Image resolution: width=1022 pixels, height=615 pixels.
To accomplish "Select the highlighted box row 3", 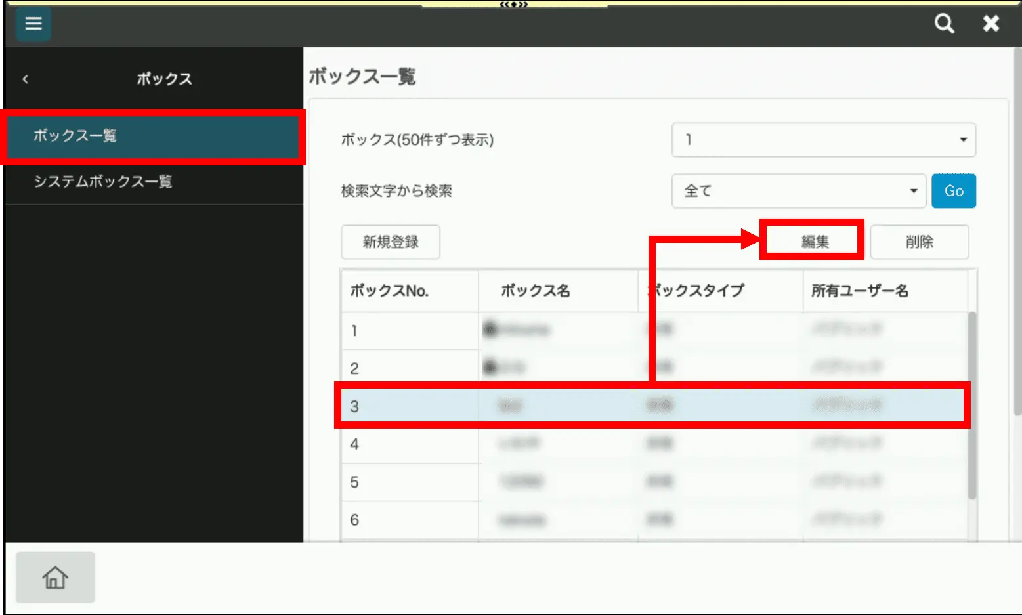I will click(x=653, y=406).
